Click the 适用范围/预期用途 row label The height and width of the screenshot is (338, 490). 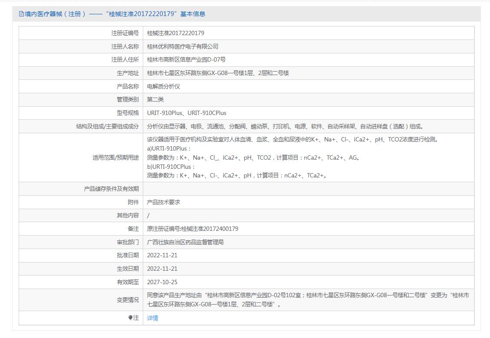[115, 158]
